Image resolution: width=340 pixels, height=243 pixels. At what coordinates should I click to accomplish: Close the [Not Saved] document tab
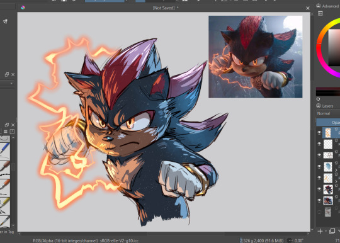pos(308,8)
